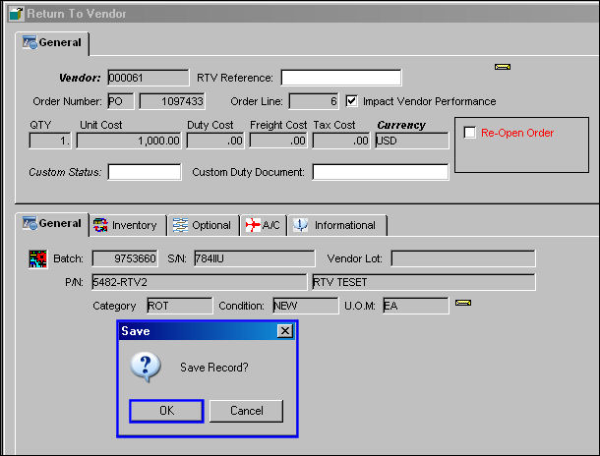Click the Vendor field showing 000061

click(x=149, y=78)
